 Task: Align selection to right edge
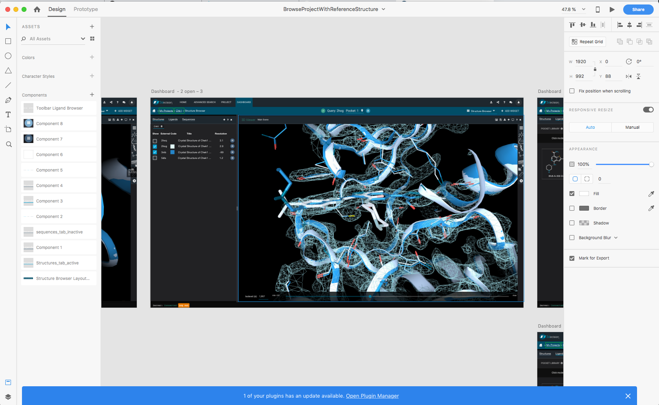click(639, 25)
